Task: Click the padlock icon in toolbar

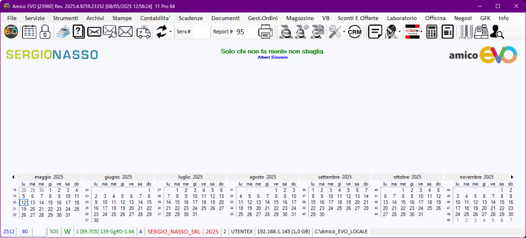Action: tap(45, 32)
